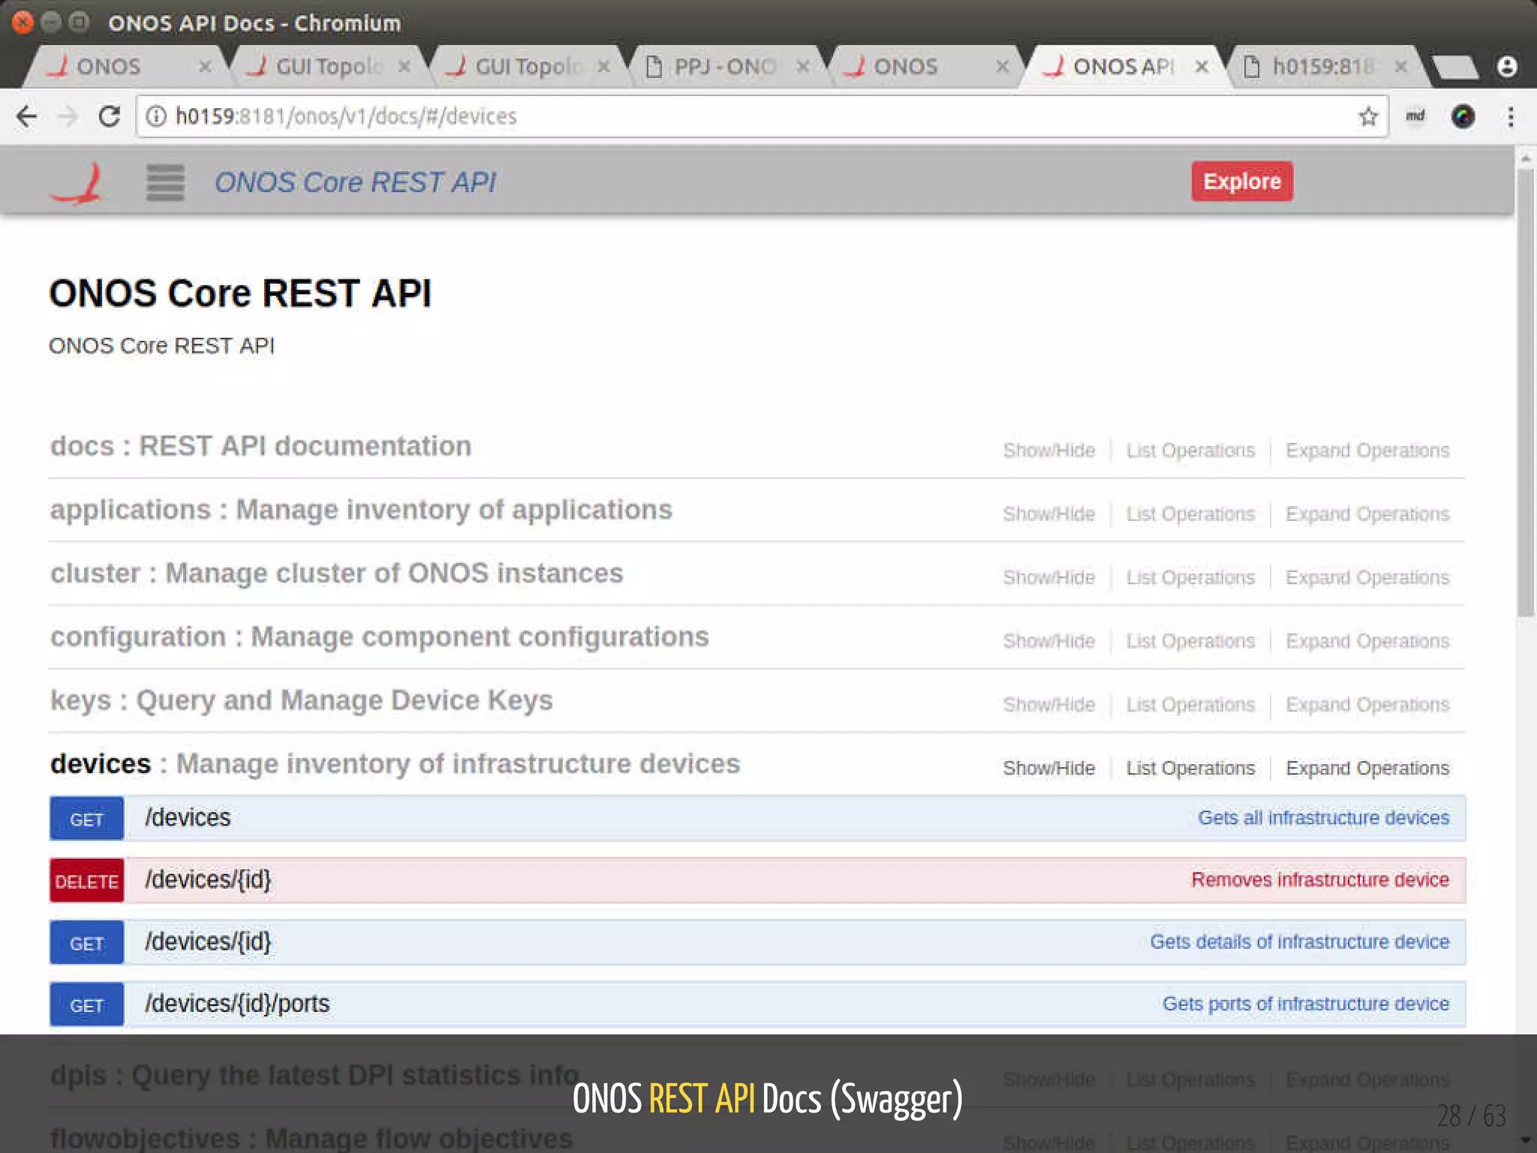Click the scrollbar up arrow
1537x1153 pixels.
[x=1526, y=158]
